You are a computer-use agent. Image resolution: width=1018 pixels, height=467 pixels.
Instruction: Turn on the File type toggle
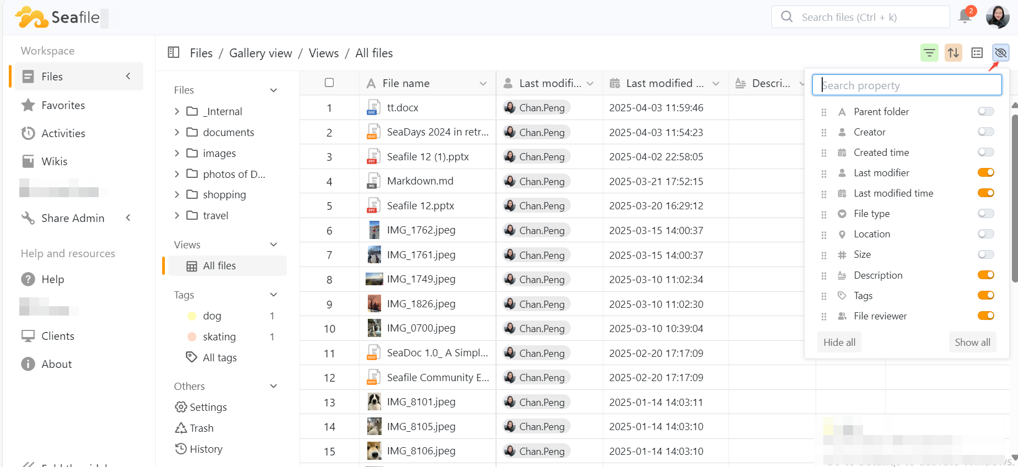[985, 214]
